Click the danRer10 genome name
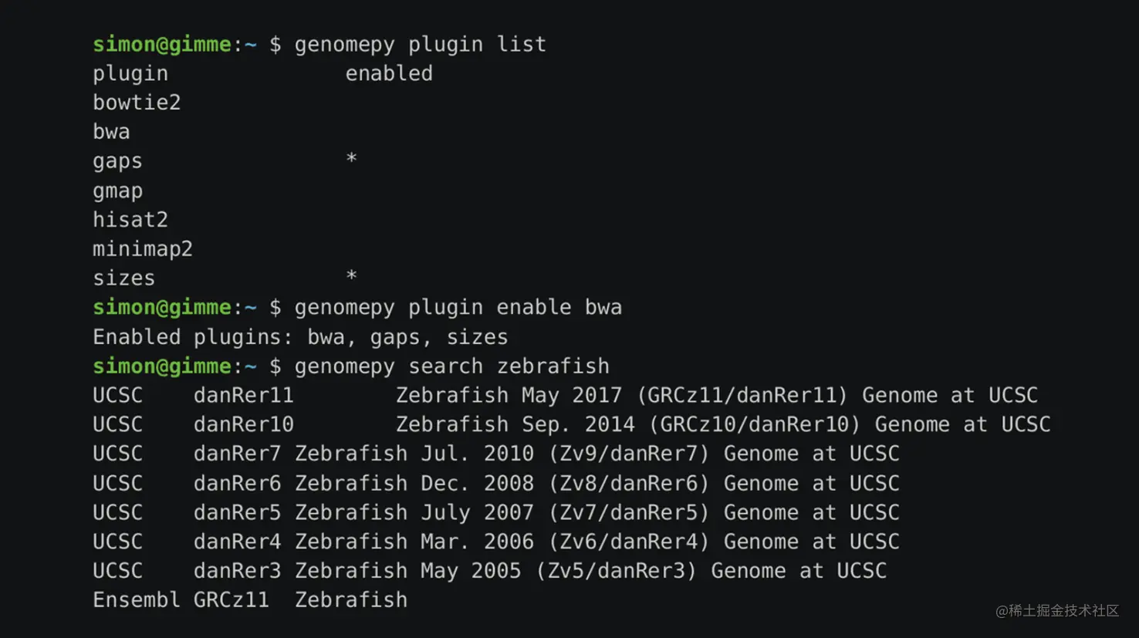The image size is (1139, 638). tap(243, 425)
